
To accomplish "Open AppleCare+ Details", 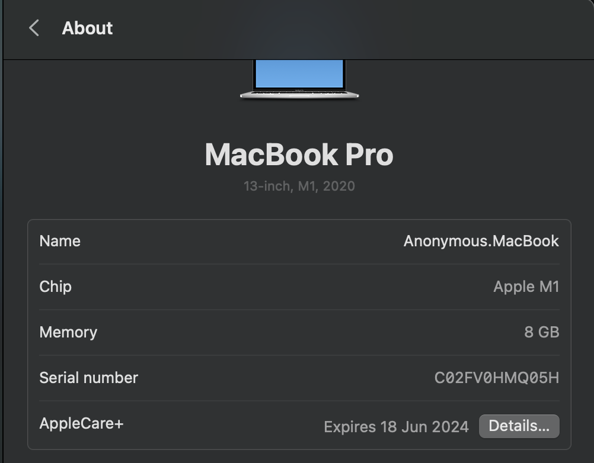I will (519, 426).
